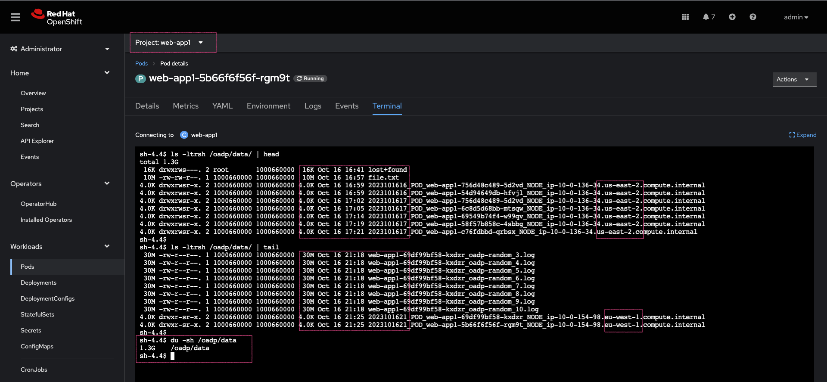Click the web-app1 container badge icon
The image size is (827, 382).
click(x=184, y=135)
